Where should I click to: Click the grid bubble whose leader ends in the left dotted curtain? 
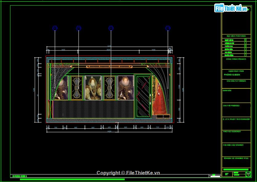coord(55,28)
